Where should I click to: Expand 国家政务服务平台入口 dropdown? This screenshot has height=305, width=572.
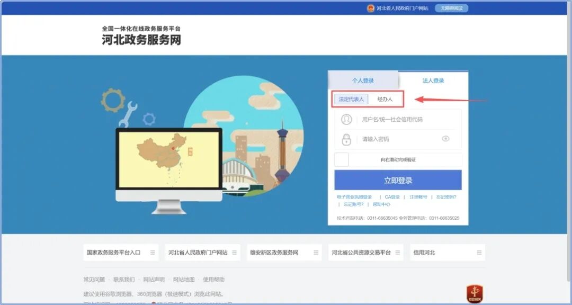[121, 253]
